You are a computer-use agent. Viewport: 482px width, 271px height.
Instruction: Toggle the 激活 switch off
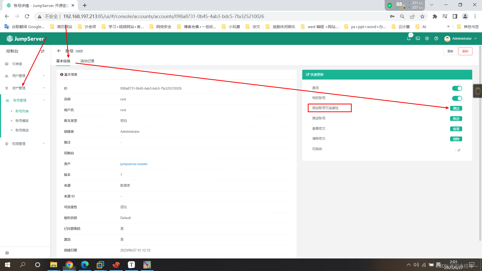click(x=457, y=88)
